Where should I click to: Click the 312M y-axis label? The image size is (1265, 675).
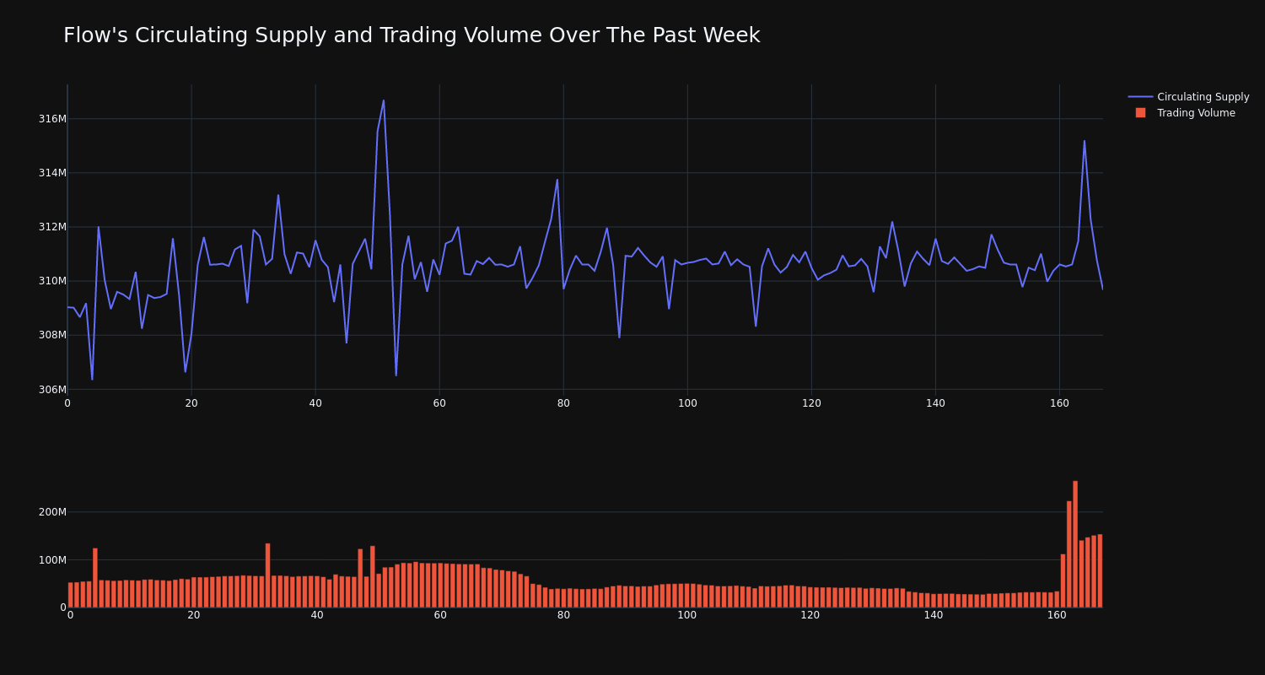52,227
